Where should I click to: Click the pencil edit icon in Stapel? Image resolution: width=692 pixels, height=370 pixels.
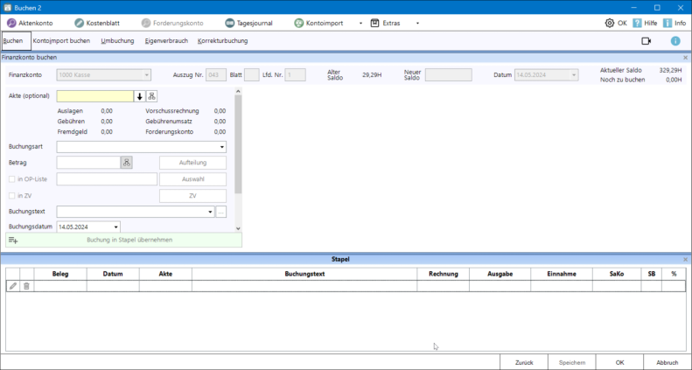click(12, 286)
